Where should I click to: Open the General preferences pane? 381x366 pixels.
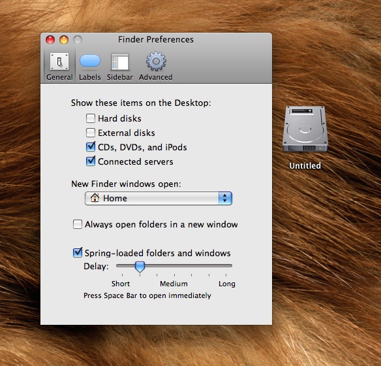click(x=59, y=66)
